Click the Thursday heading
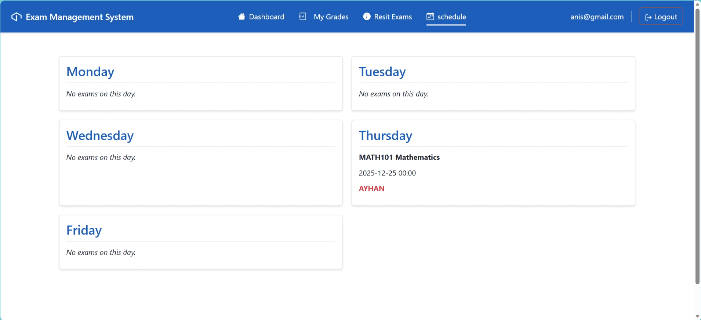The image size is (701, 320). coord(386,136)
